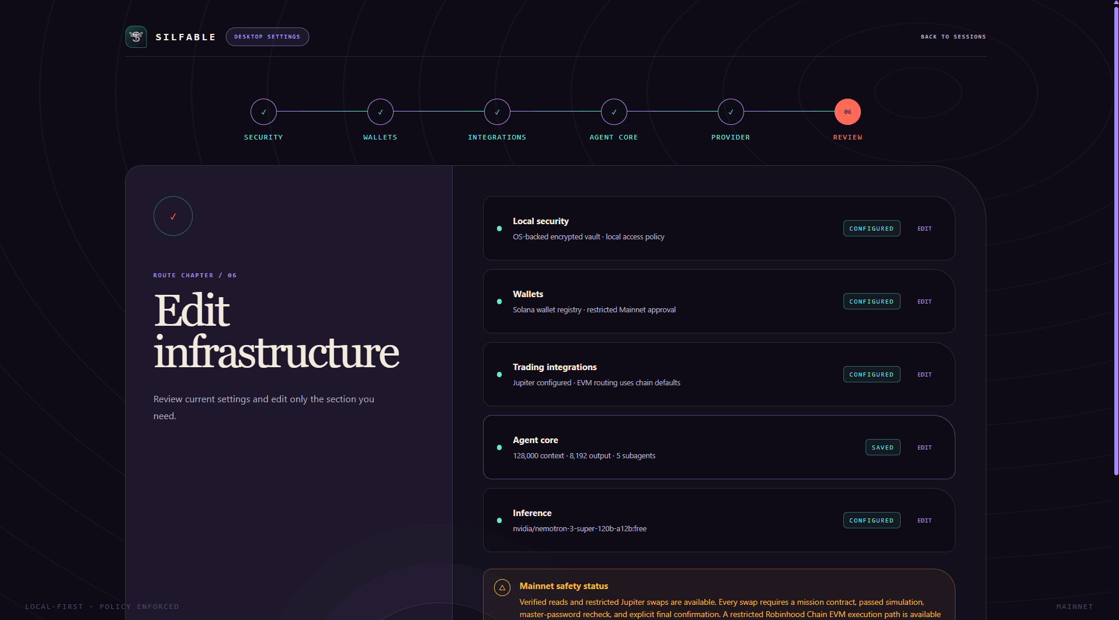Click the green status dot on Wallets card
The height and width of the screenshot is (620, 1119).
coord(499,302)
